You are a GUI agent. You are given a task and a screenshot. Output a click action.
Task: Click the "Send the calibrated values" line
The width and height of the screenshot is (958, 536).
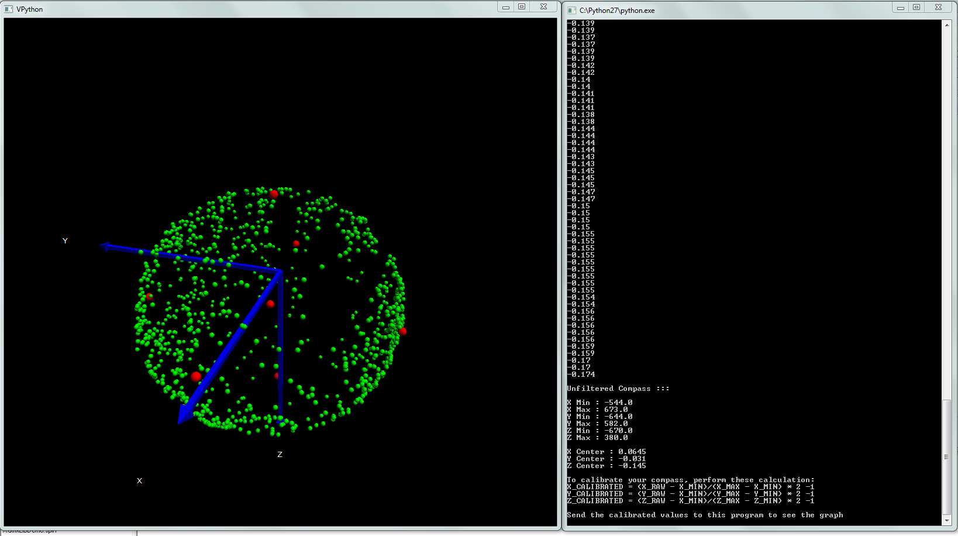click(705, 515)
